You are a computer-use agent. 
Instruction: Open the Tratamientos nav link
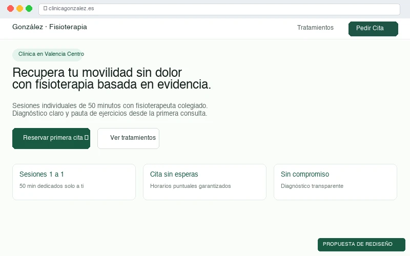(x=315, y=28)
